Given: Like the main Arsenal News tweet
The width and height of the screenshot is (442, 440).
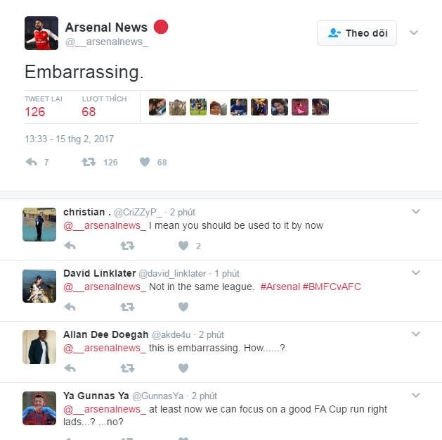Looking at the screenshot, I should coord(145,162).
